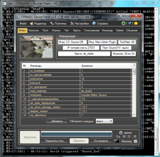The width and height of the screenshot is (160, 157).
Task: Click the clock icon next to время
Action: (x=121, y=133)
